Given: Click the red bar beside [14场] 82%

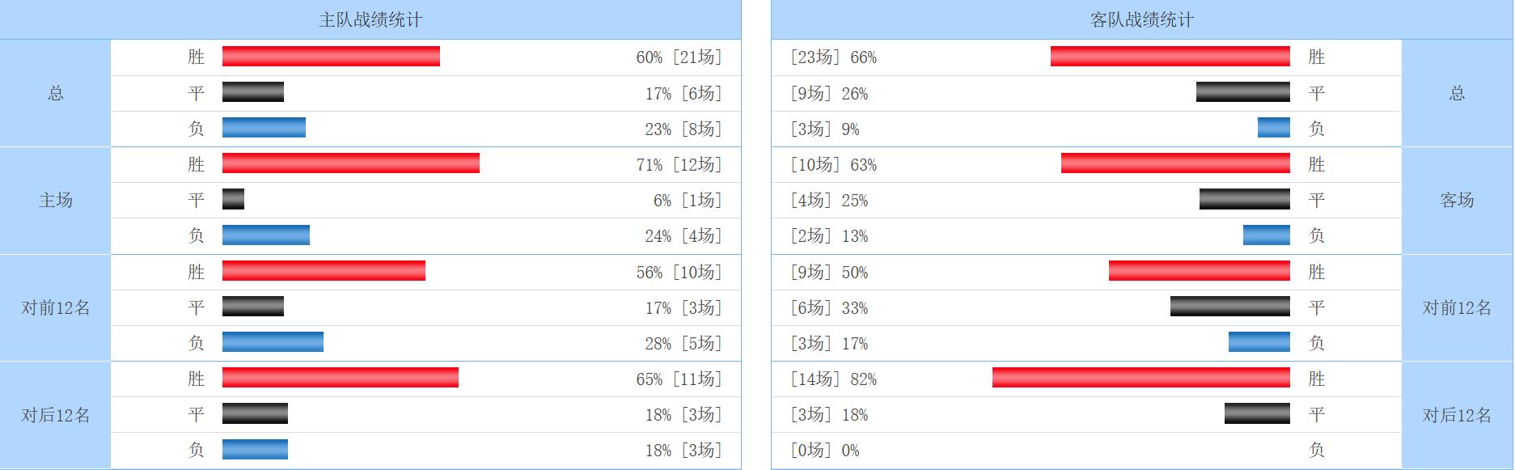Looking at the screenshot, I should coord(1140,379).
